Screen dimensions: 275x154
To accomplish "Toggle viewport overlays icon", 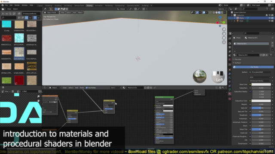I will (x=204, y=12).
